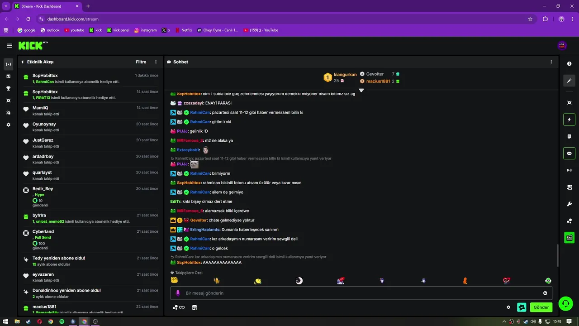Open Etkinlik Akışı three-dot options menu

(156, 62)
